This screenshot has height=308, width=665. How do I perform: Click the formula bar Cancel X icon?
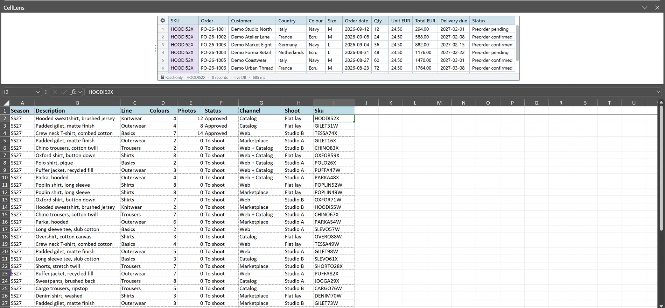55,92
